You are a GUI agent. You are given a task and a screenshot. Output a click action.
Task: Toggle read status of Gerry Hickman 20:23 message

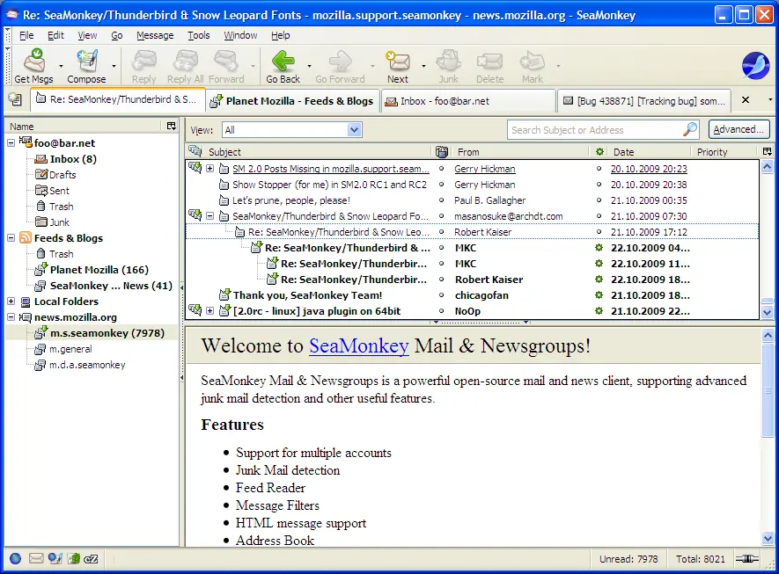[x=599, y=169]
